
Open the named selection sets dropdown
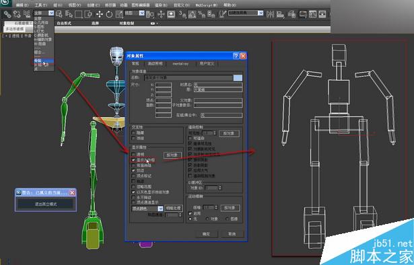[261, 13]
